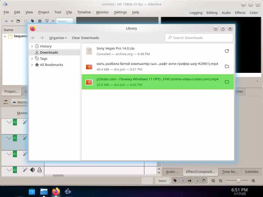
Task: Open the filter dropdown arrow in bin toolbar
Action: click(x=53, y=21)
